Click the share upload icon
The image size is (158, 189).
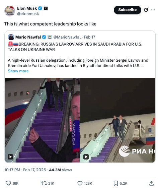(x=152, y=183)
